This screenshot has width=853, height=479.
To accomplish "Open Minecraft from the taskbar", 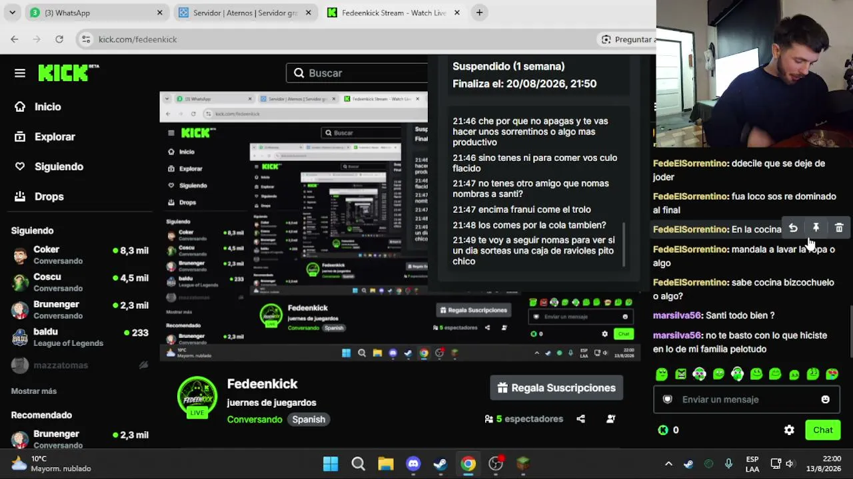I will (523, 464).
